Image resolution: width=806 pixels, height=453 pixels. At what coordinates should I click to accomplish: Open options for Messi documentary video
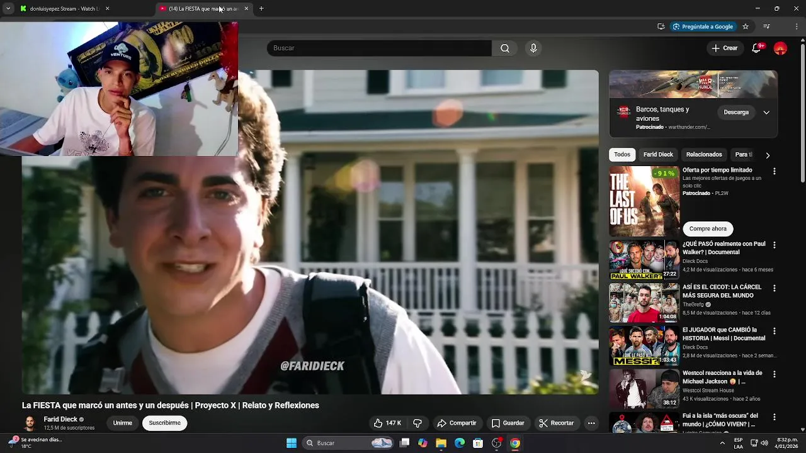775,331
